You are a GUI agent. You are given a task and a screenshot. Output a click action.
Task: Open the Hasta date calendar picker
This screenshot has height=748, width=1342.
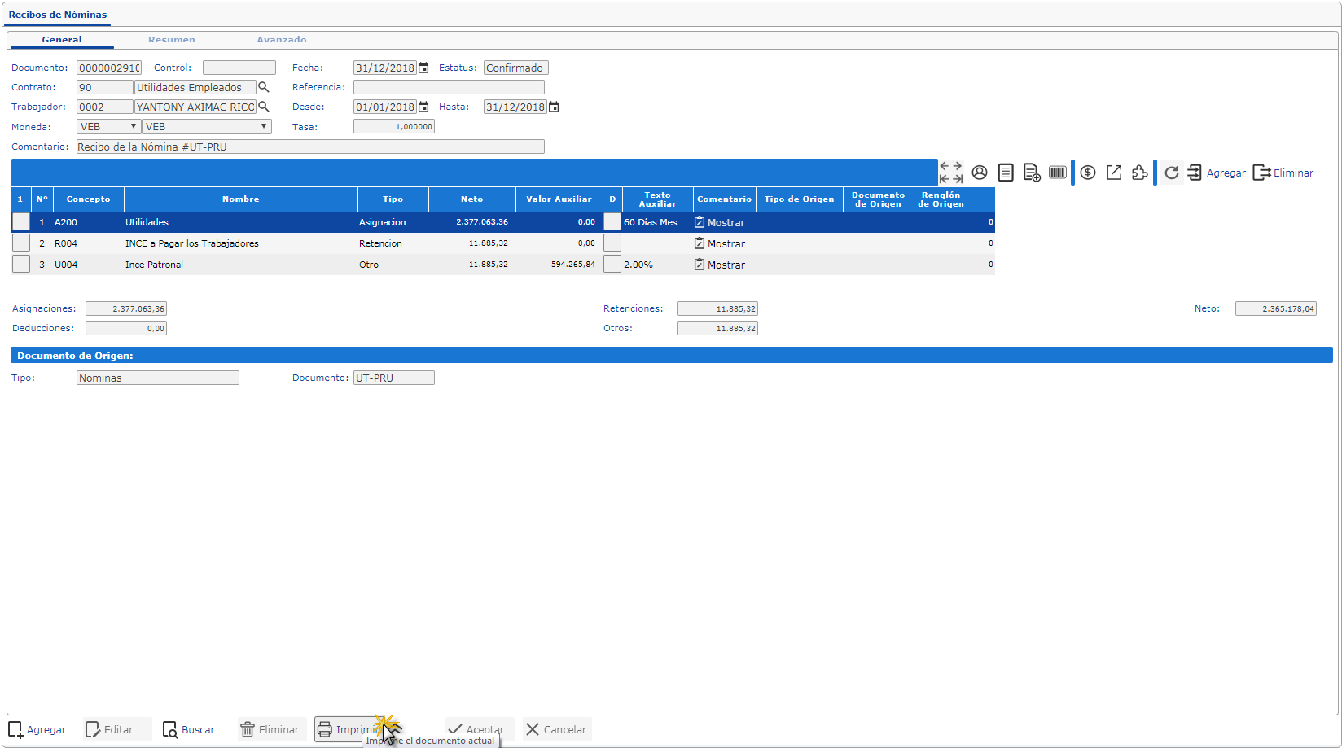point(554,107)
